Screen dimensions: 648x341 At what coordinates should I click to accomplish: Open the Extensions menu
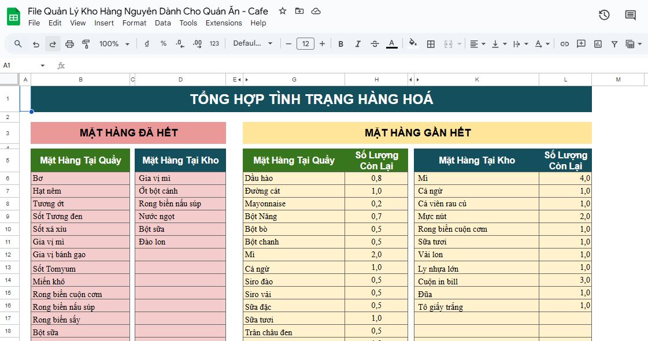(224, 23)
